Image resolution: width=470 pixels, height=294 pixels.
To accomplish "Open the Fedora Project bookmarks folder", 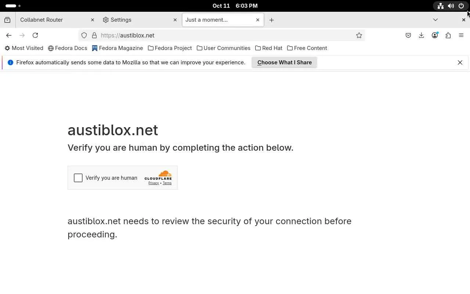I will click(170, 48).
